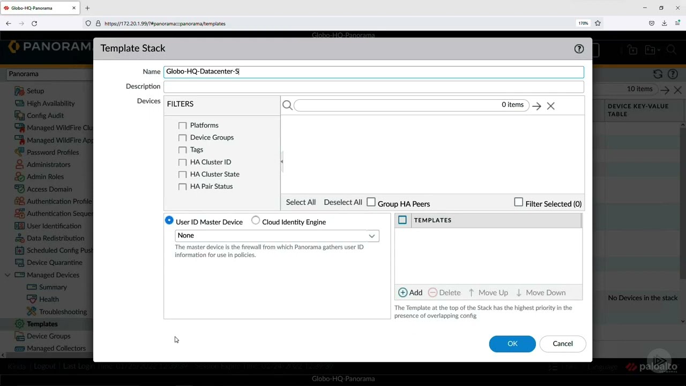The image size is (686, 386).
Task: Click the Description input field
Action: coord(374,87)
